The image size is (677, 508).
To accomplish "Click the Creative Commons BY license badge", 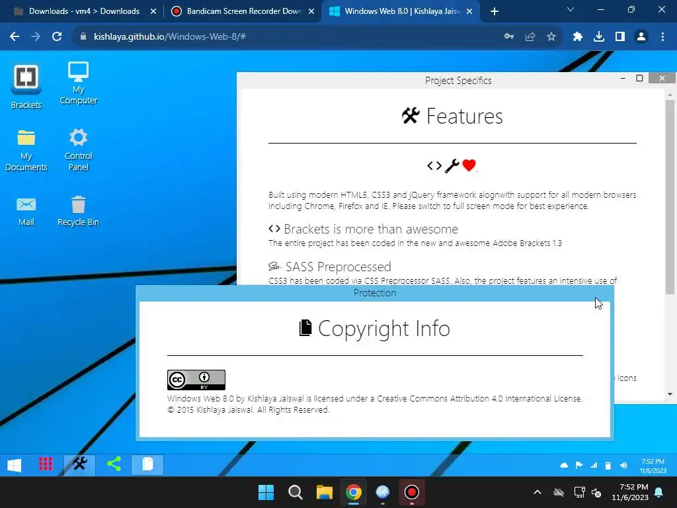I will (196, 380).
